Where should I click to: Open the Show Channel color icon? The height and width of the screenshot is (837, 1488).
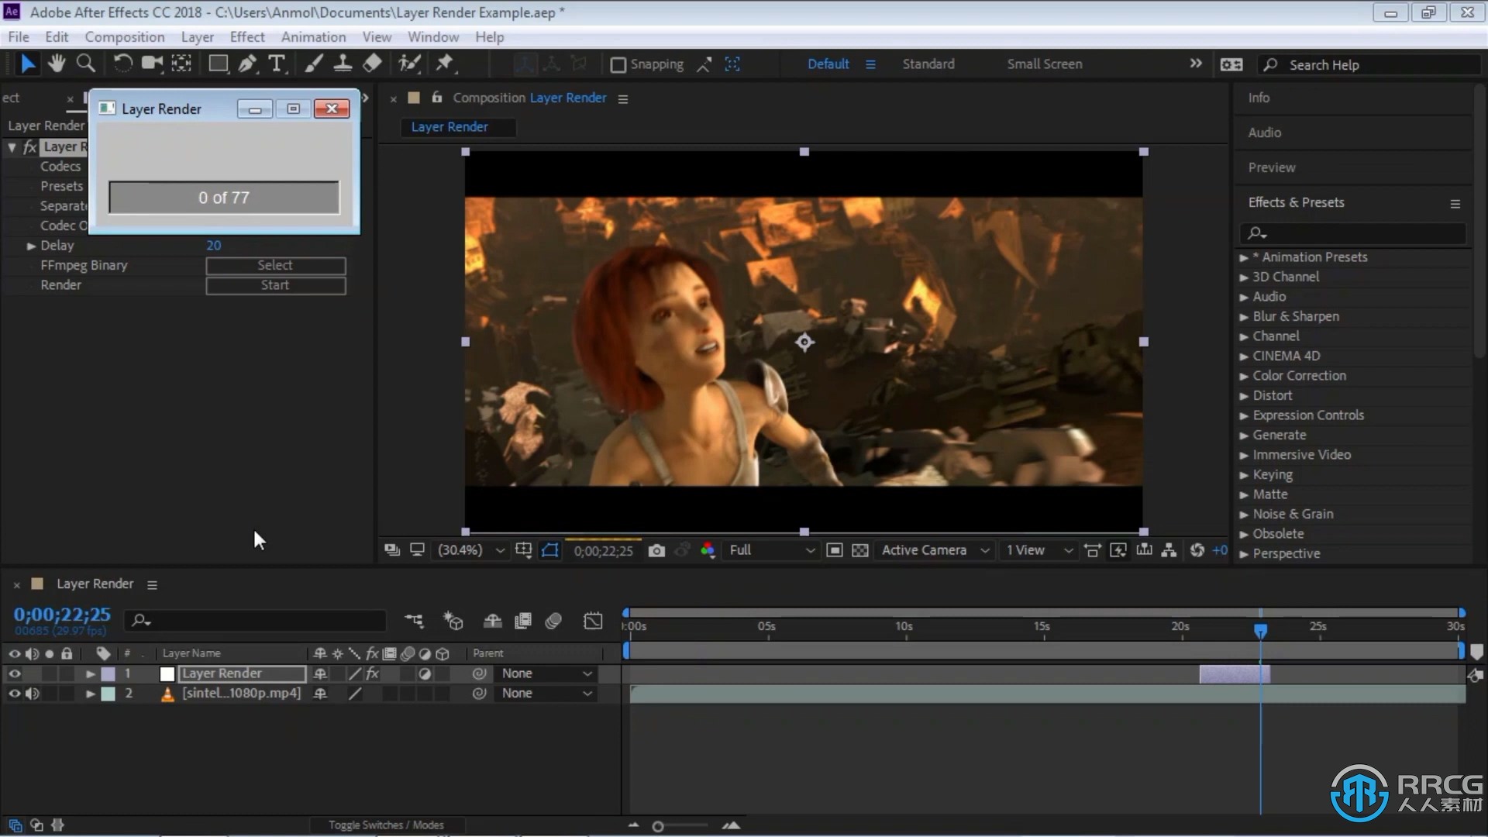[x=707, y=550]
